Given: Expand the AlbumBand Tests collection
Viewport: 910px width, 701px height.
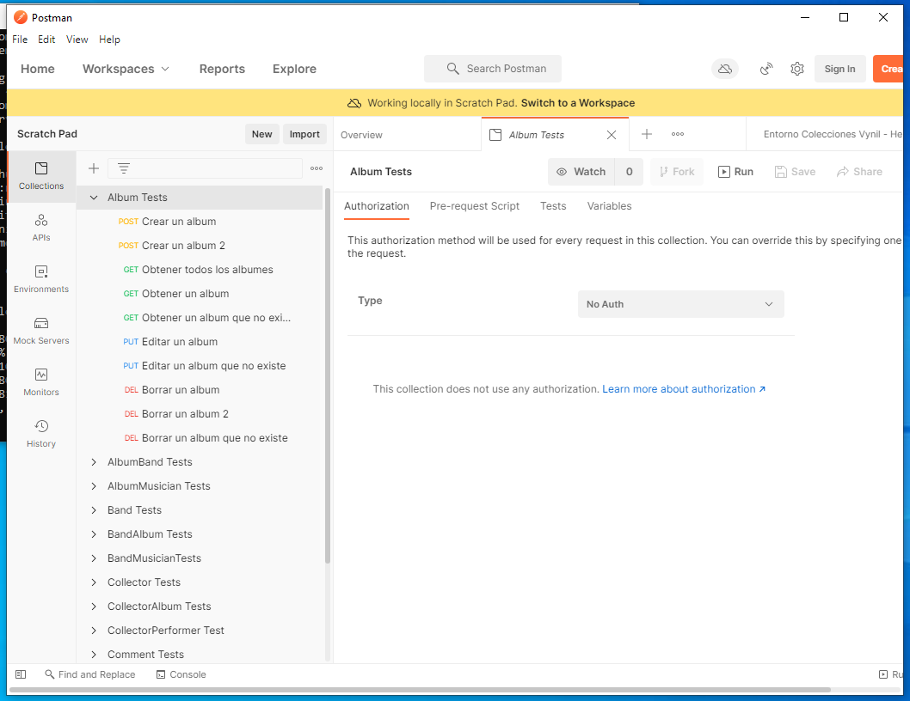Looking at the screenshot, I should [94, 462].
